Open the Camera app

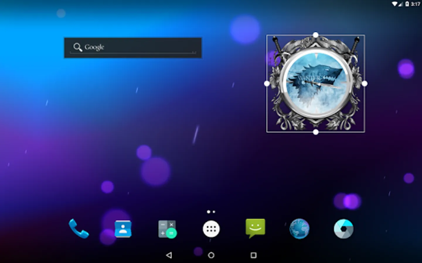click(343, 229)
